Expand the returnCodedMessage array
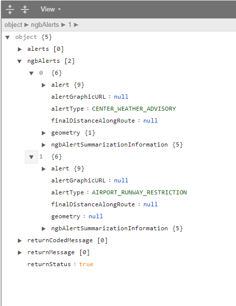 [19, 241]
